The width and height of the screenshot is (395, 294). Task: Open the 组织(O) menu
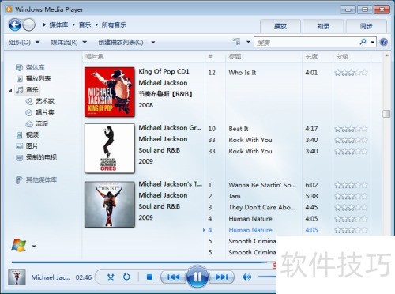(x=24, y=42)
